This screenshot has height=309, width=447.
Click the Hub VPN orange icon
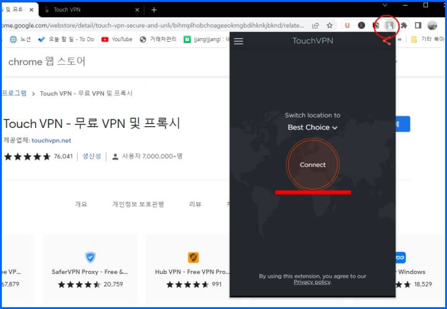[x=193, y=257]
